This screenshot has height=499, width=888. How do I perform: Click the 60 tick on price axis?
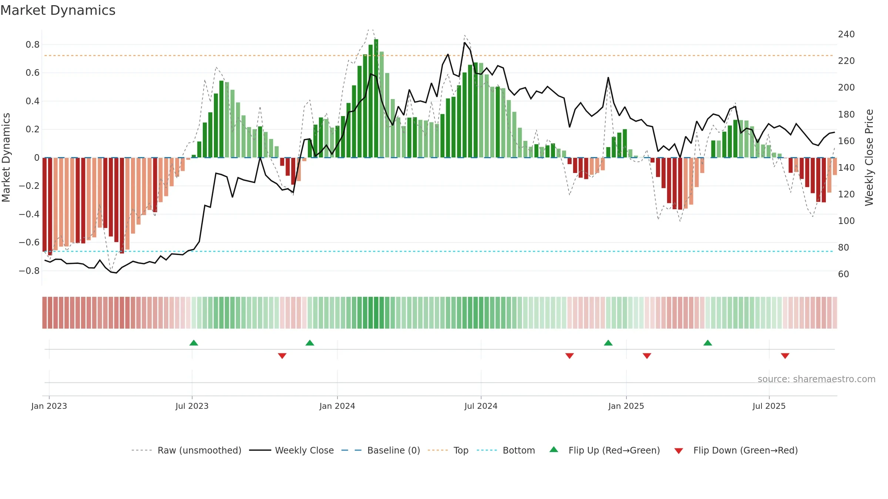pyautogui.click(x=844, y=274)
